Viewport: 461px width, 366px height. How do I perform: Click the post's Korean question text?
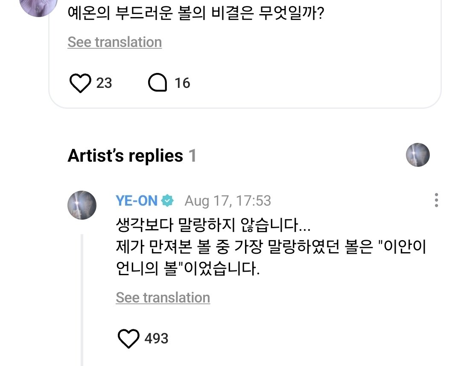tap(195, 16)
